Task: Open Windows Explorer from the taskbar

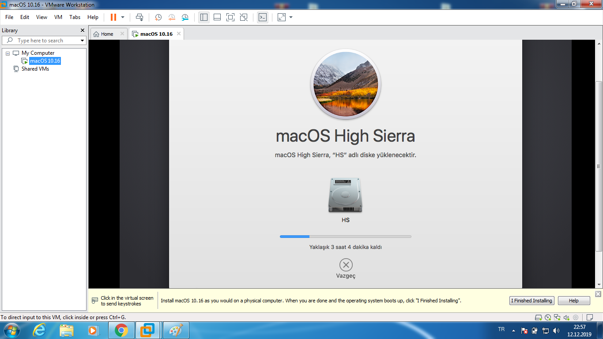Action: point(67,330)
